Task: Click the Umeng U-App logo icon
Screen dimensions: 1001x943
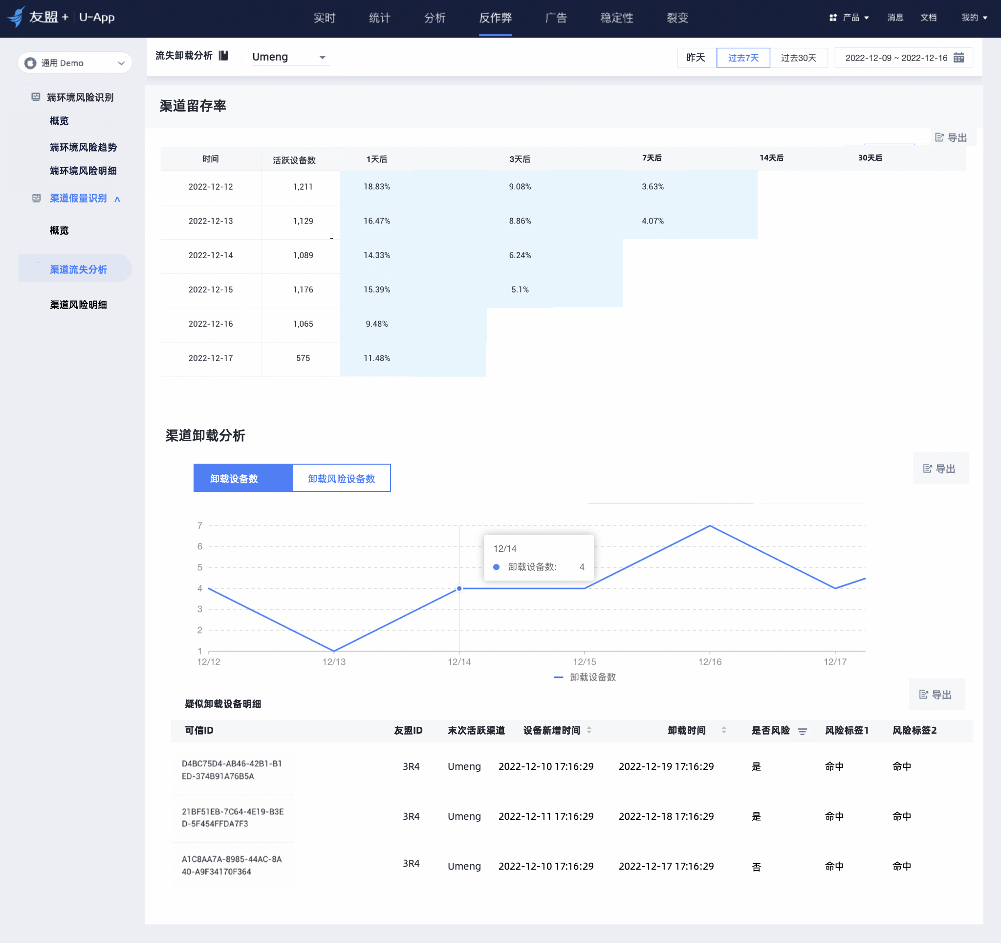Action: tap(17, 17)
